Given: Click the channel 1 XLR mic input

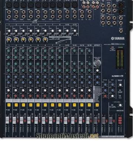Looking at the screenshot, I should click(9, 5).
